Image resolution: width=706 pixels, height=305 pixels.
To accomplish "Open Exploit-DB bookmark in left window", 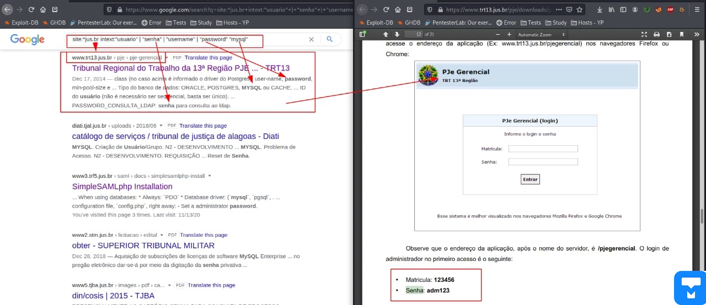I will [x=22, y=23].
